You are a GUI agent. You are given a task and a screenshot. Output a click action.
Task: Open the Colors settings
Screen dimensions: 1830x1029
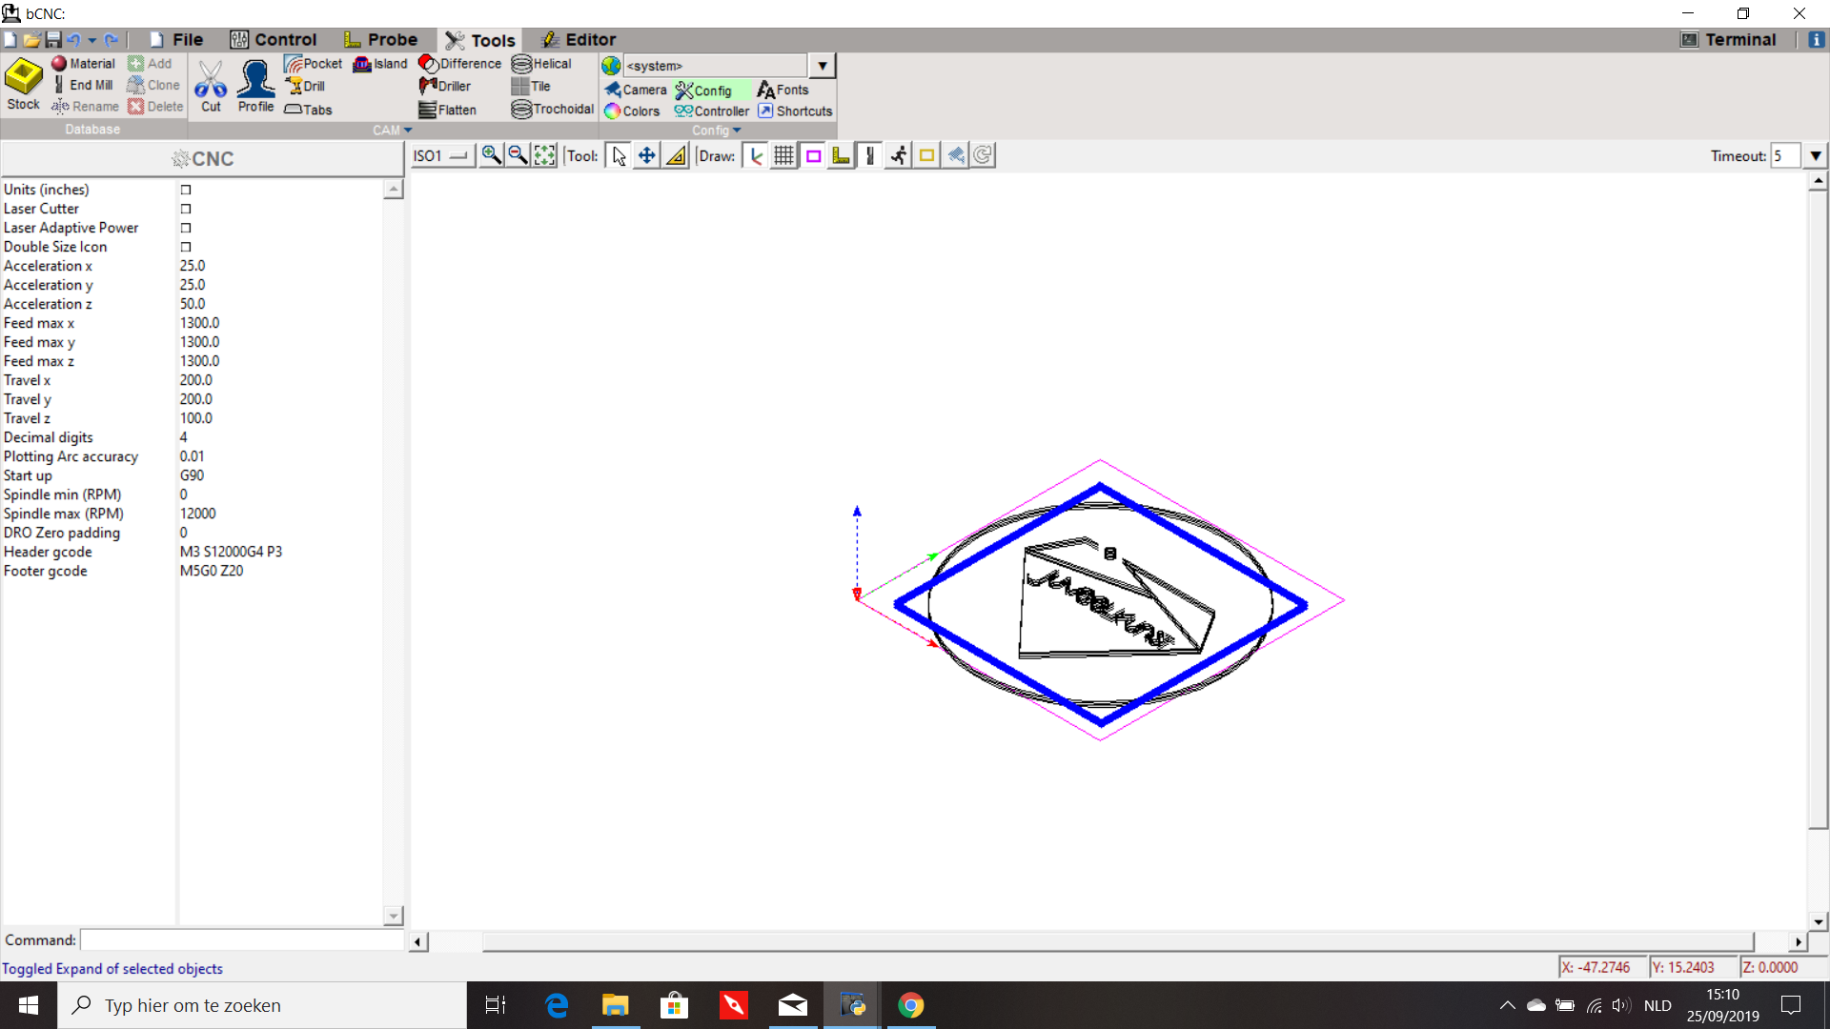pyautogui.click(x=632, y=111)
